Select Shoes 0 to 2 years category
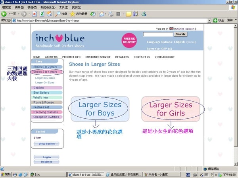The height and width of the screenshot is (178, 238). pyautogui.click(x=47, y=67)
